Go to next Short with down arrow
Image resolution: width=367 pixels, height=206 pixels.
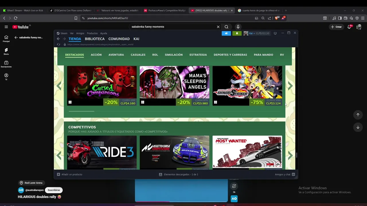tap(358, 127)
